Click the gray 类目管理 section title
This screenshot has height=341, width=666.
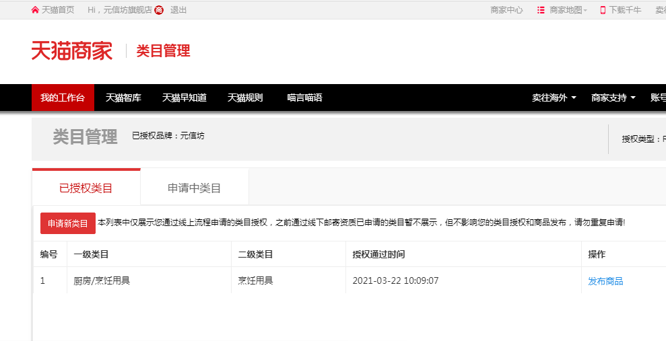click(85, 137)
